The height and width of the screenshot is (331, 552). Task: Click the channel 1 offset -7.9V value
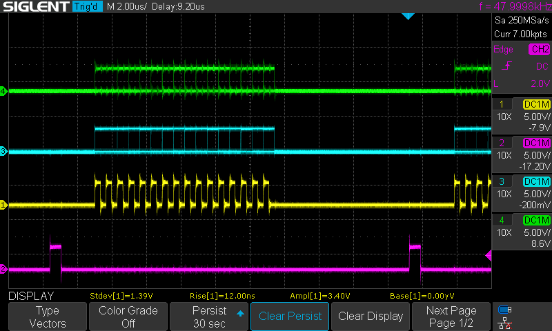click(x=539, y=128)
